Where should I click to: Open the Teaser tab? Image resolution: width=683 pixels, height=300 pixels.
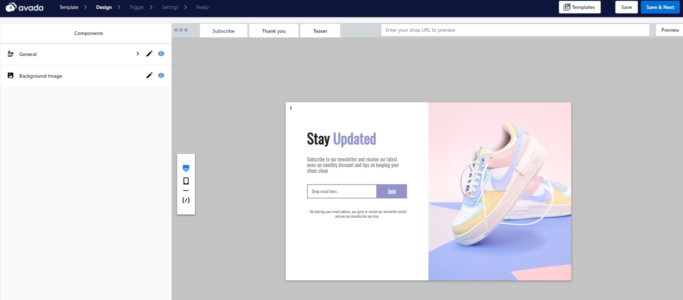click(x=320, y=31)
